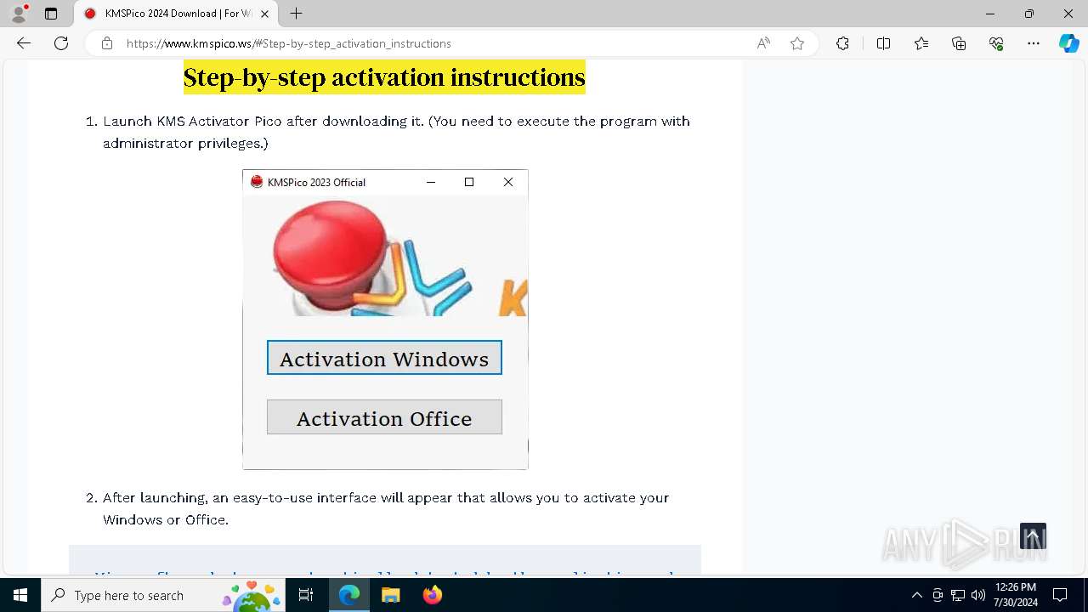Click Step-by-step activation instructions heading
Image resolution: width=1088 pixels, height=612 pixels.
pyautogui.click(x=384, y=77)
